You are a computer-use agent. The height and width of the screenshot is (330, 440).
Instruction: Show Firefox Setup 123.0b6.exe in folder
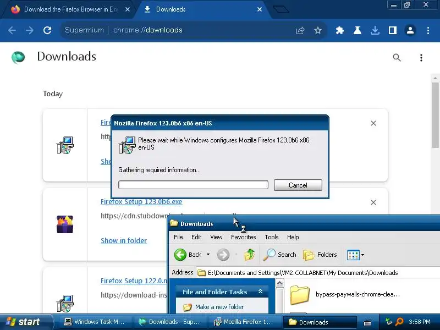tap(123, 240)
